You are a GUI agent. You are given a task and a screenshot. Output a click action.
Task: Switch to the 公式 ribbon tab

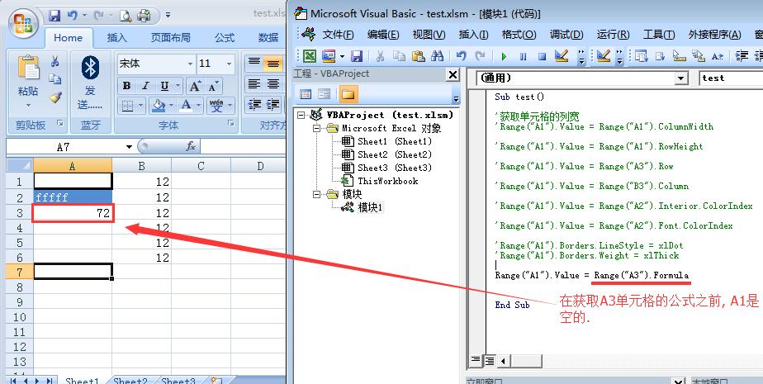click(225, 38)
